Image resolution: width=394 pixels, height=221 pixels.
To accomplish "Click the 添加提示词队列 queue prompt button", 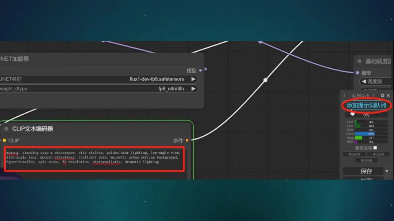I will (x=366, y=105).
